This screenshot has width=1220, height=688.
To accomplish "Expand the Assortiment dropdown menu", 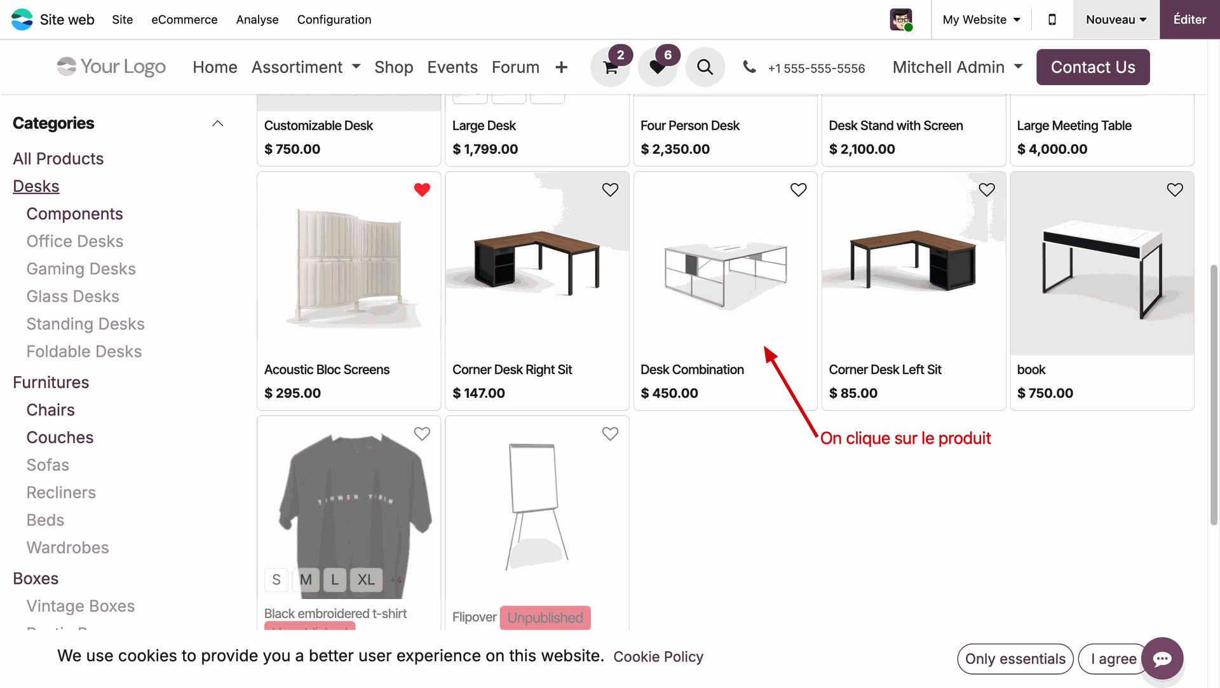I will (306, 67).
